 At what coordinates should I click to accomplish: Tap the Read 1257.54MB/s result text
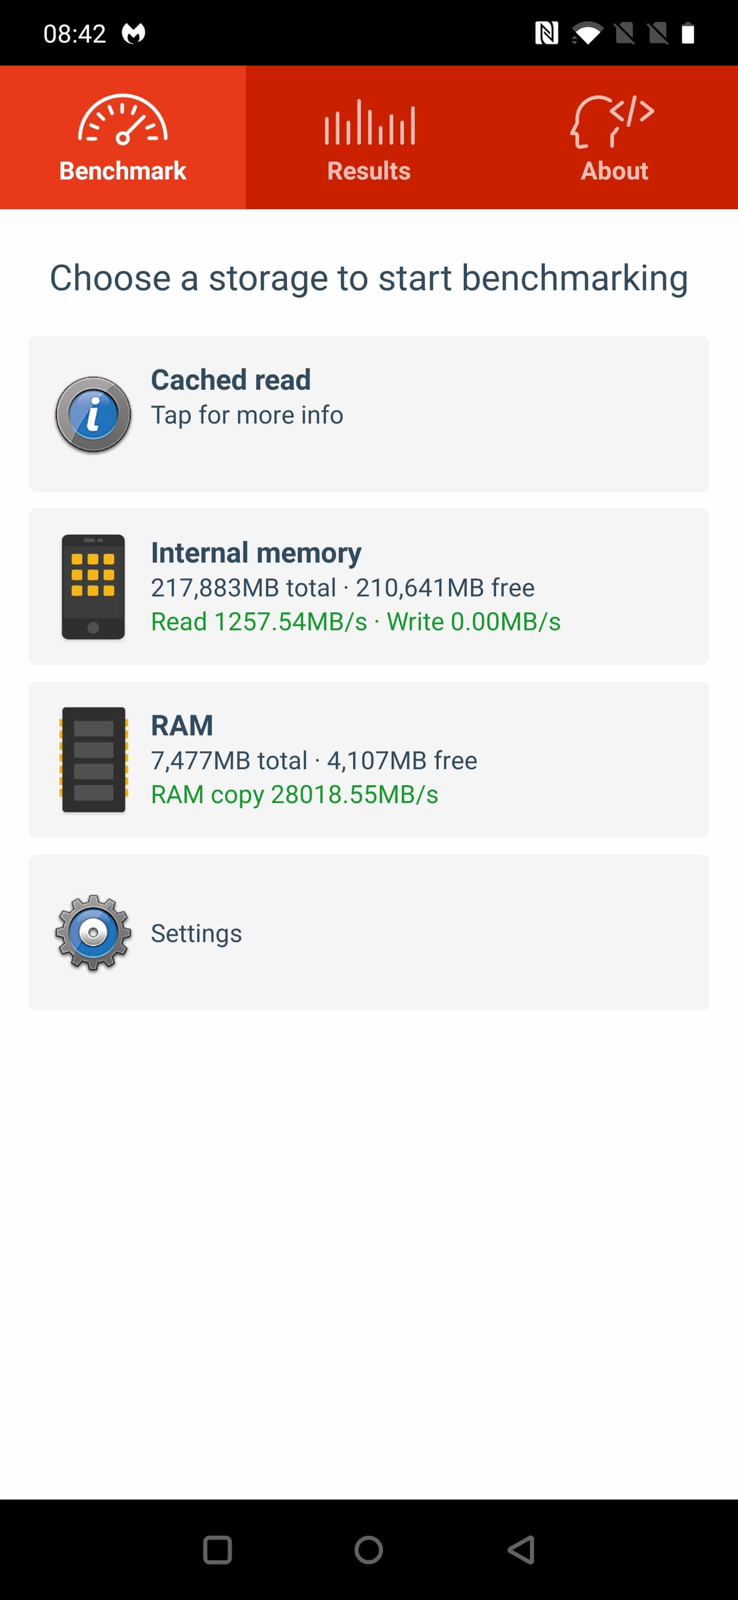tap(259, 622)
